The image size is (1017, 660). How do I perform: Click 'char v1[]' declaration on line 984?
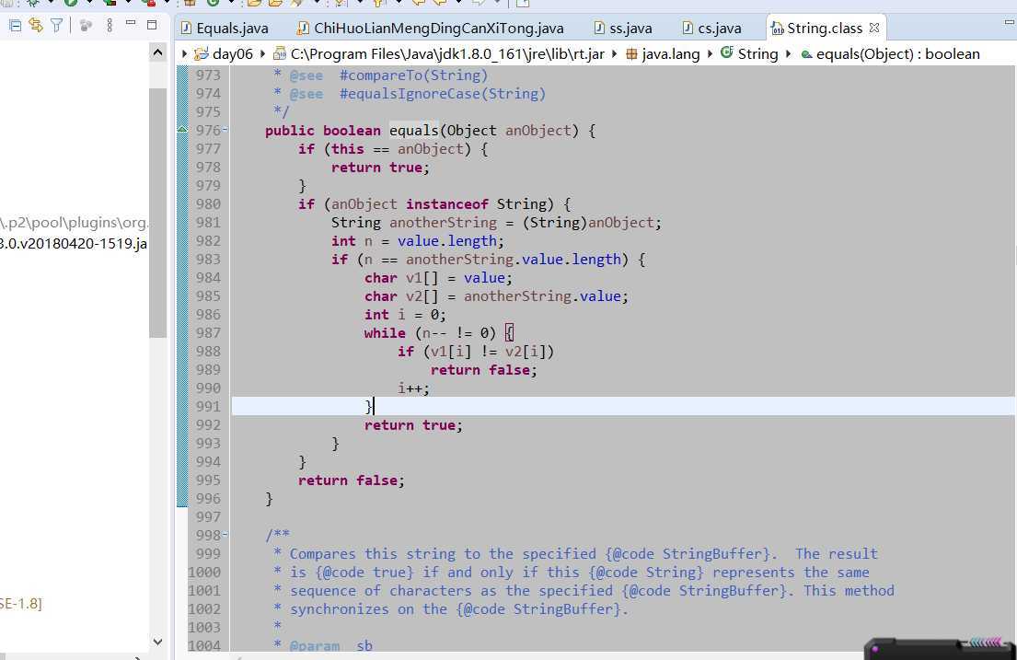click(401, 278)
